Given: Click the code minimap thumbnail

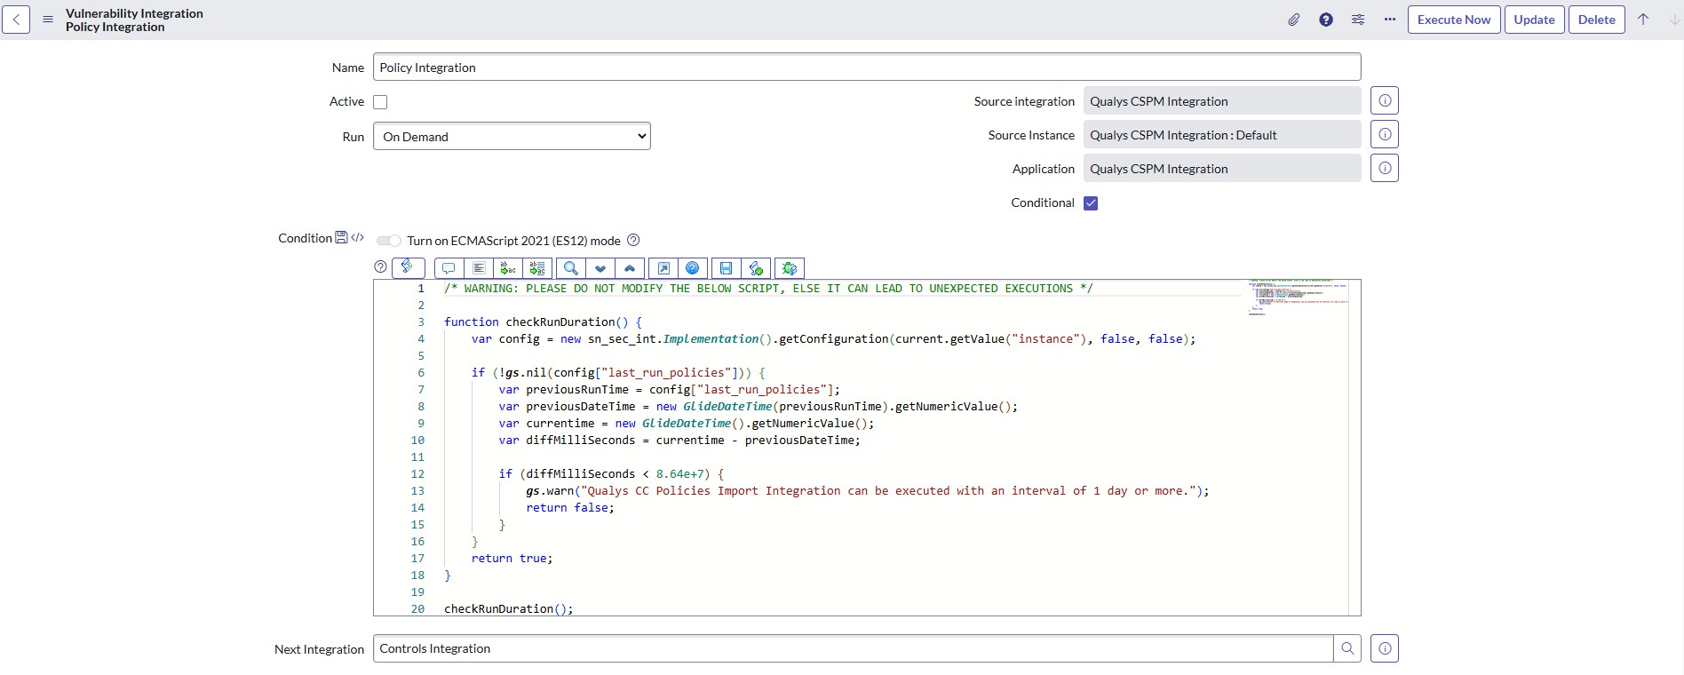Looking at the screenshot, I should coord(1298,298).
